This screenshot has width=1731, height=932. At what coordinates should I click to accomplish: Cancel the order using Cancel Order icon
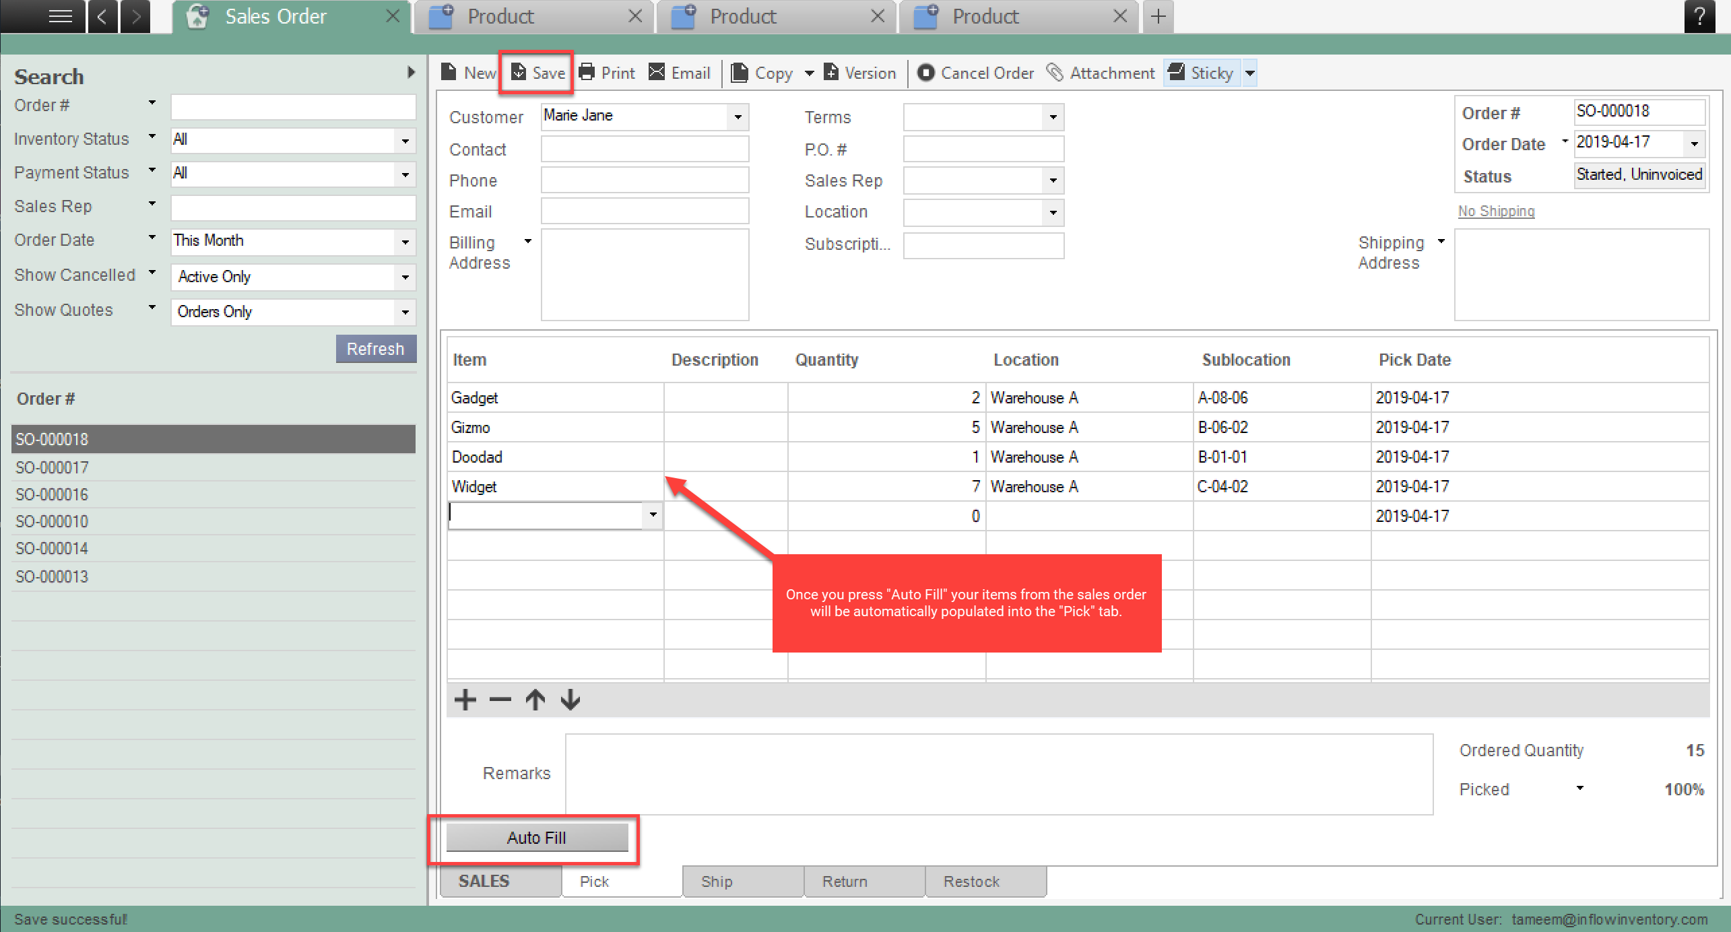(x=975, y=73)
